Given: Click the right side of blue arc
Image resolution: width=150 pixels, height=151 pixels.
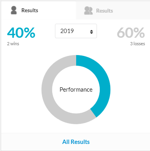Looking at the screenshot, I should coord(105,90).
